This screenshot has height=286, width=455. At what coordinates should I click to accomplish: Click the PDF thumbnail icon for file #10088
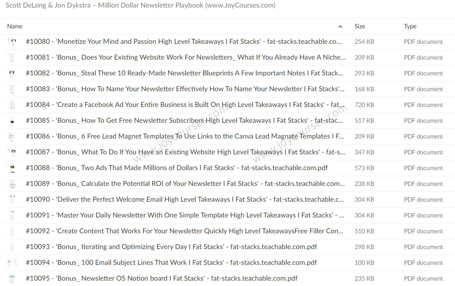pos(12,168)
